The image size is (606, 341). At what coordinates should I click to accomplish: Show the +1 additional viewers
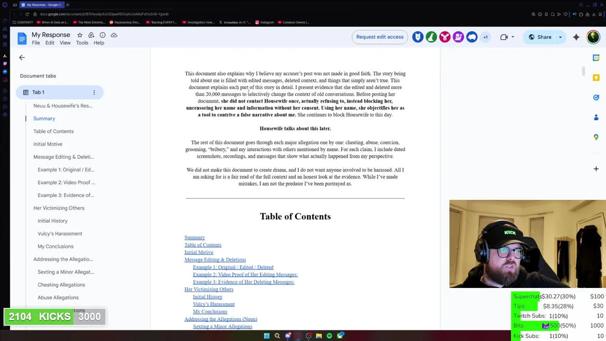485,37
